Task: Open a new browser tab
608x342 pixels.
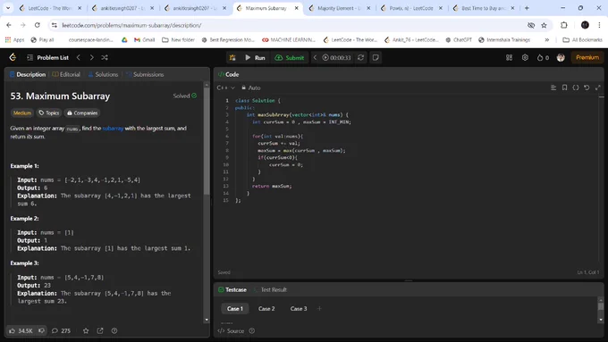Action: [x=527, y=8]
